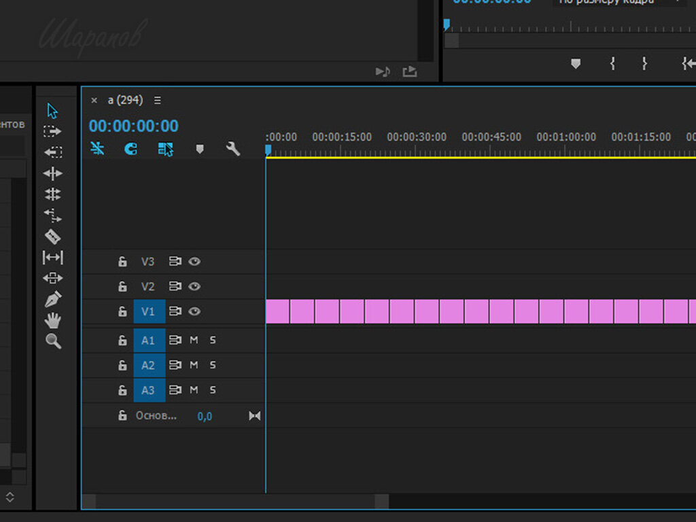Toggle lock on track V2

click(x=122, y=287)
